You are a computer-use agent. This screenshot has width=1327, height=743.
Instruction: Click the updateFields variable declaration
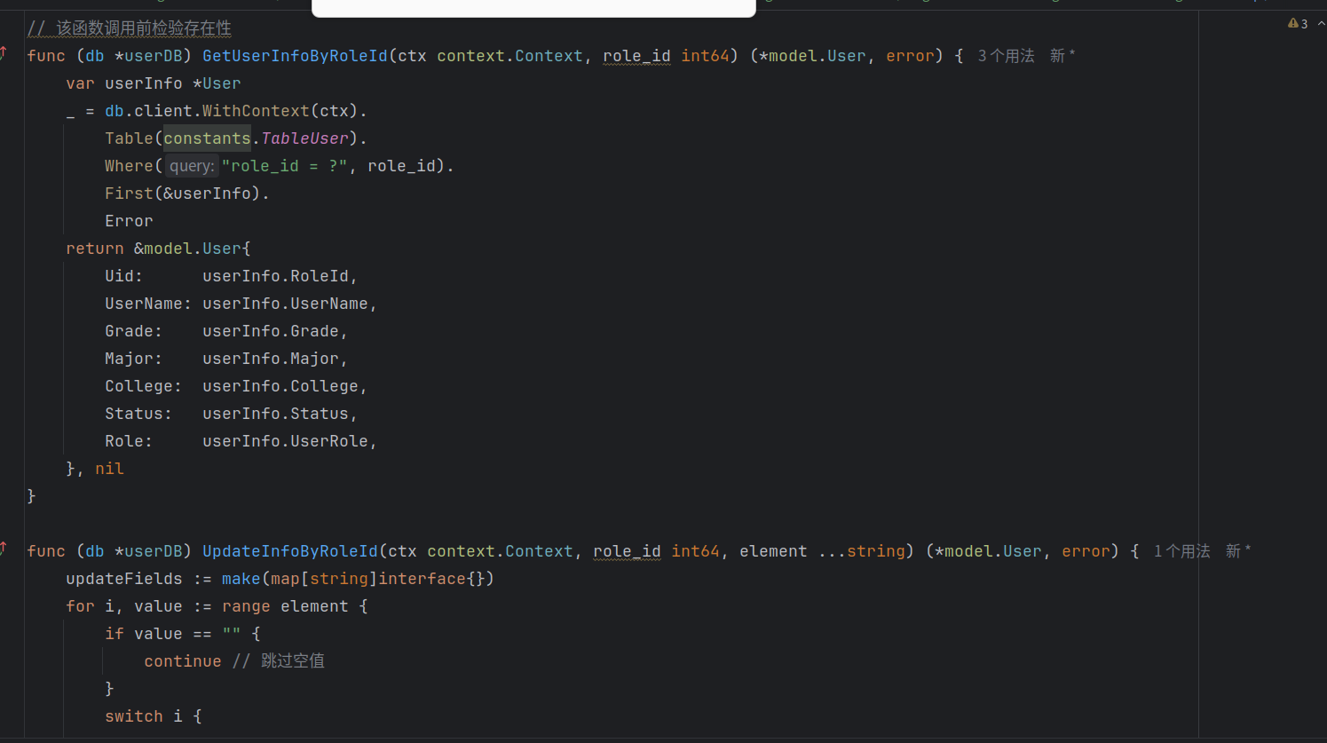(124, 579)
